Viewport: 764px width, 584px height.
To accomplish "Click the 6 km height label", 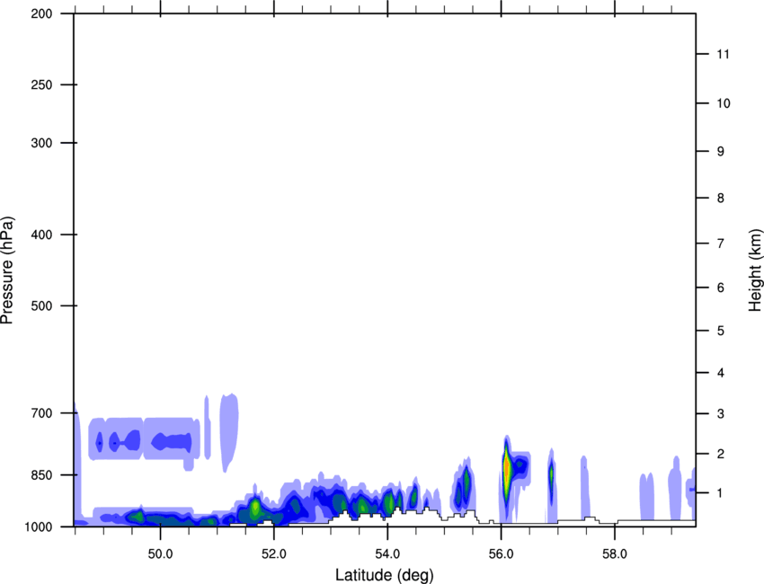I will tap(720, 288).
